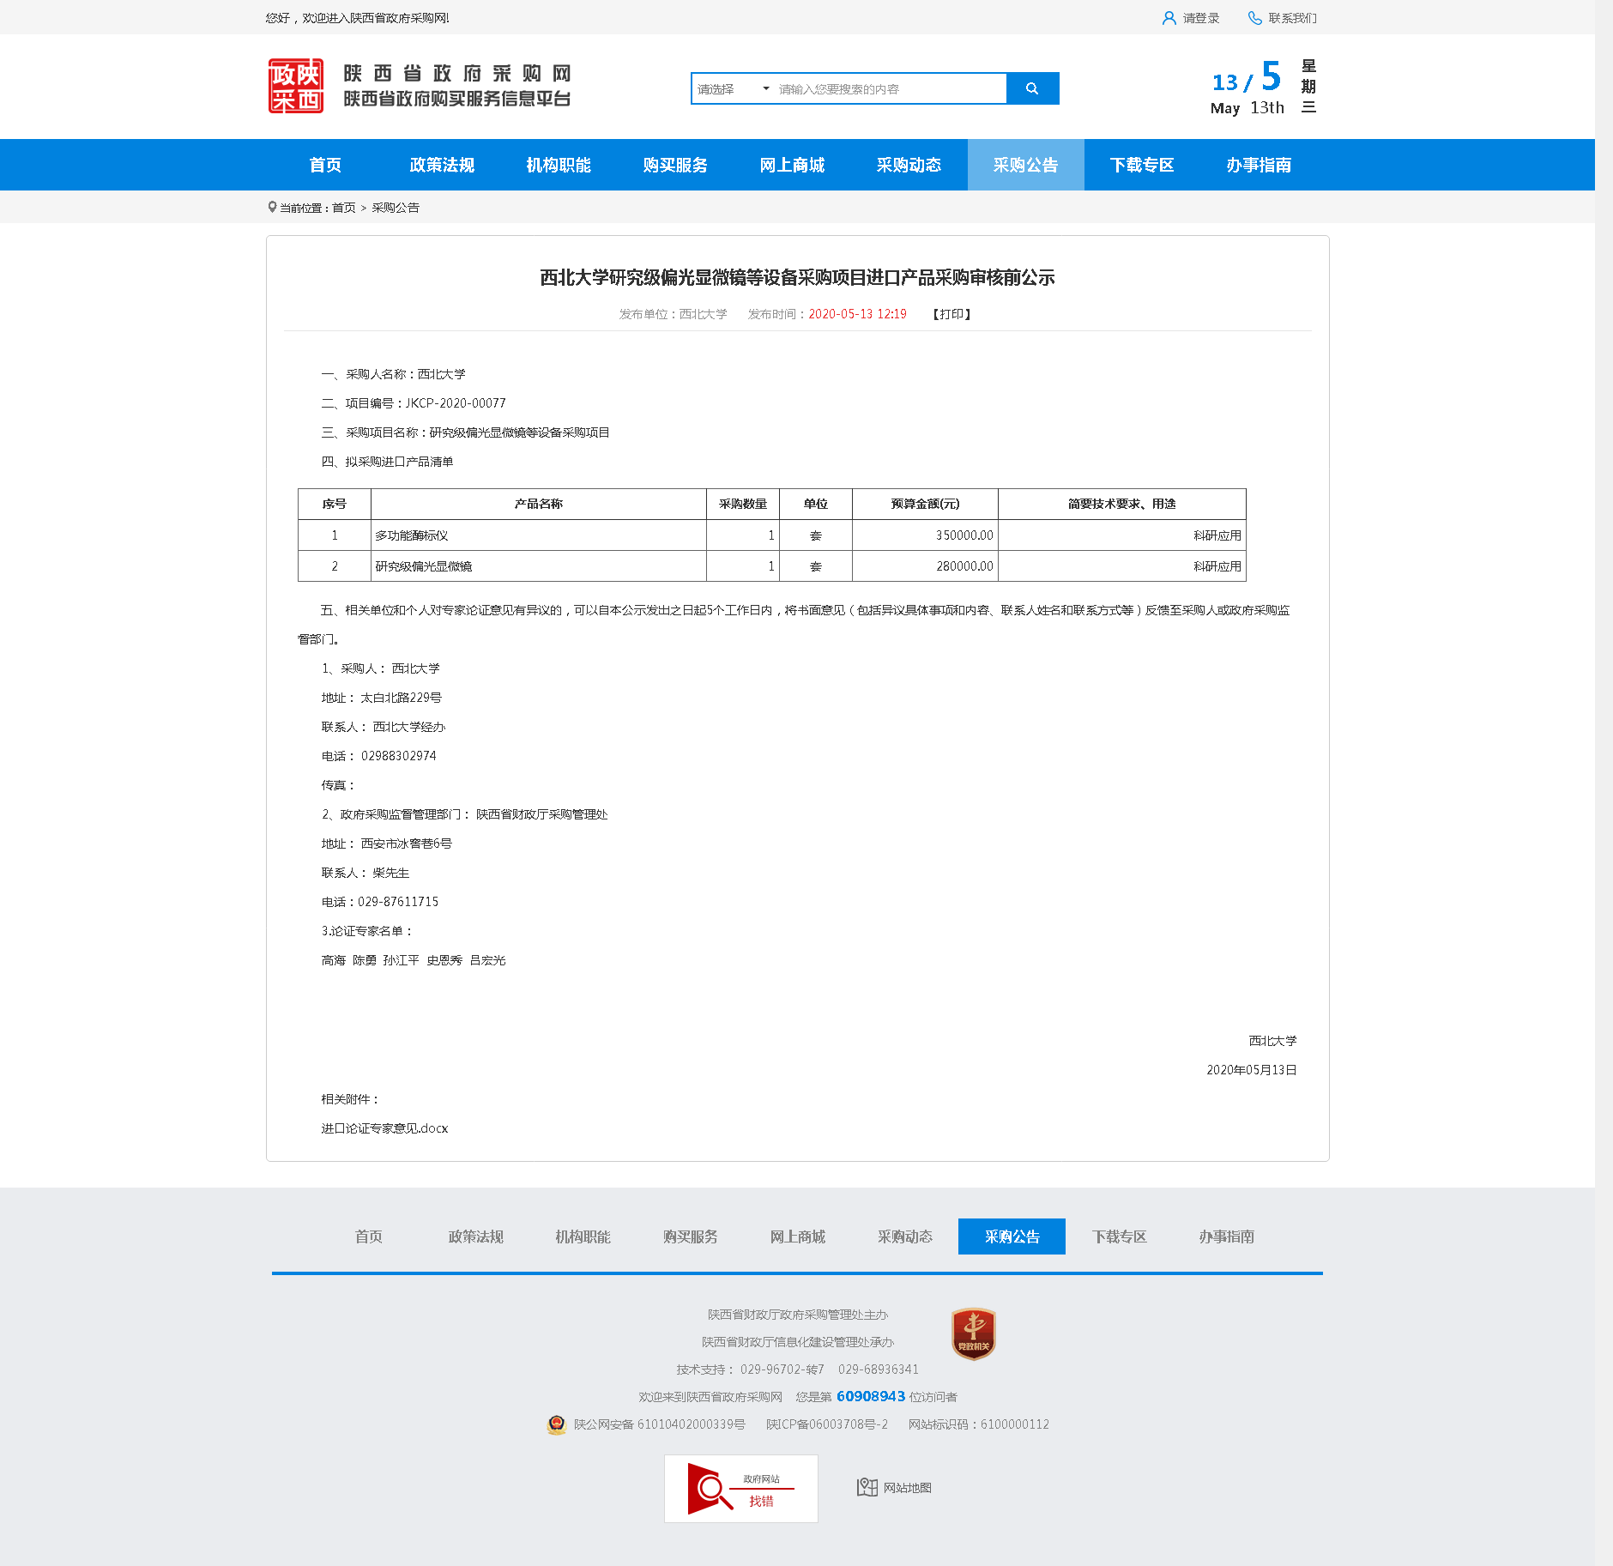The width and height of the screenshot is (1613, 1566).
Task: Click the user login icon
Action: coord(1169,18)
